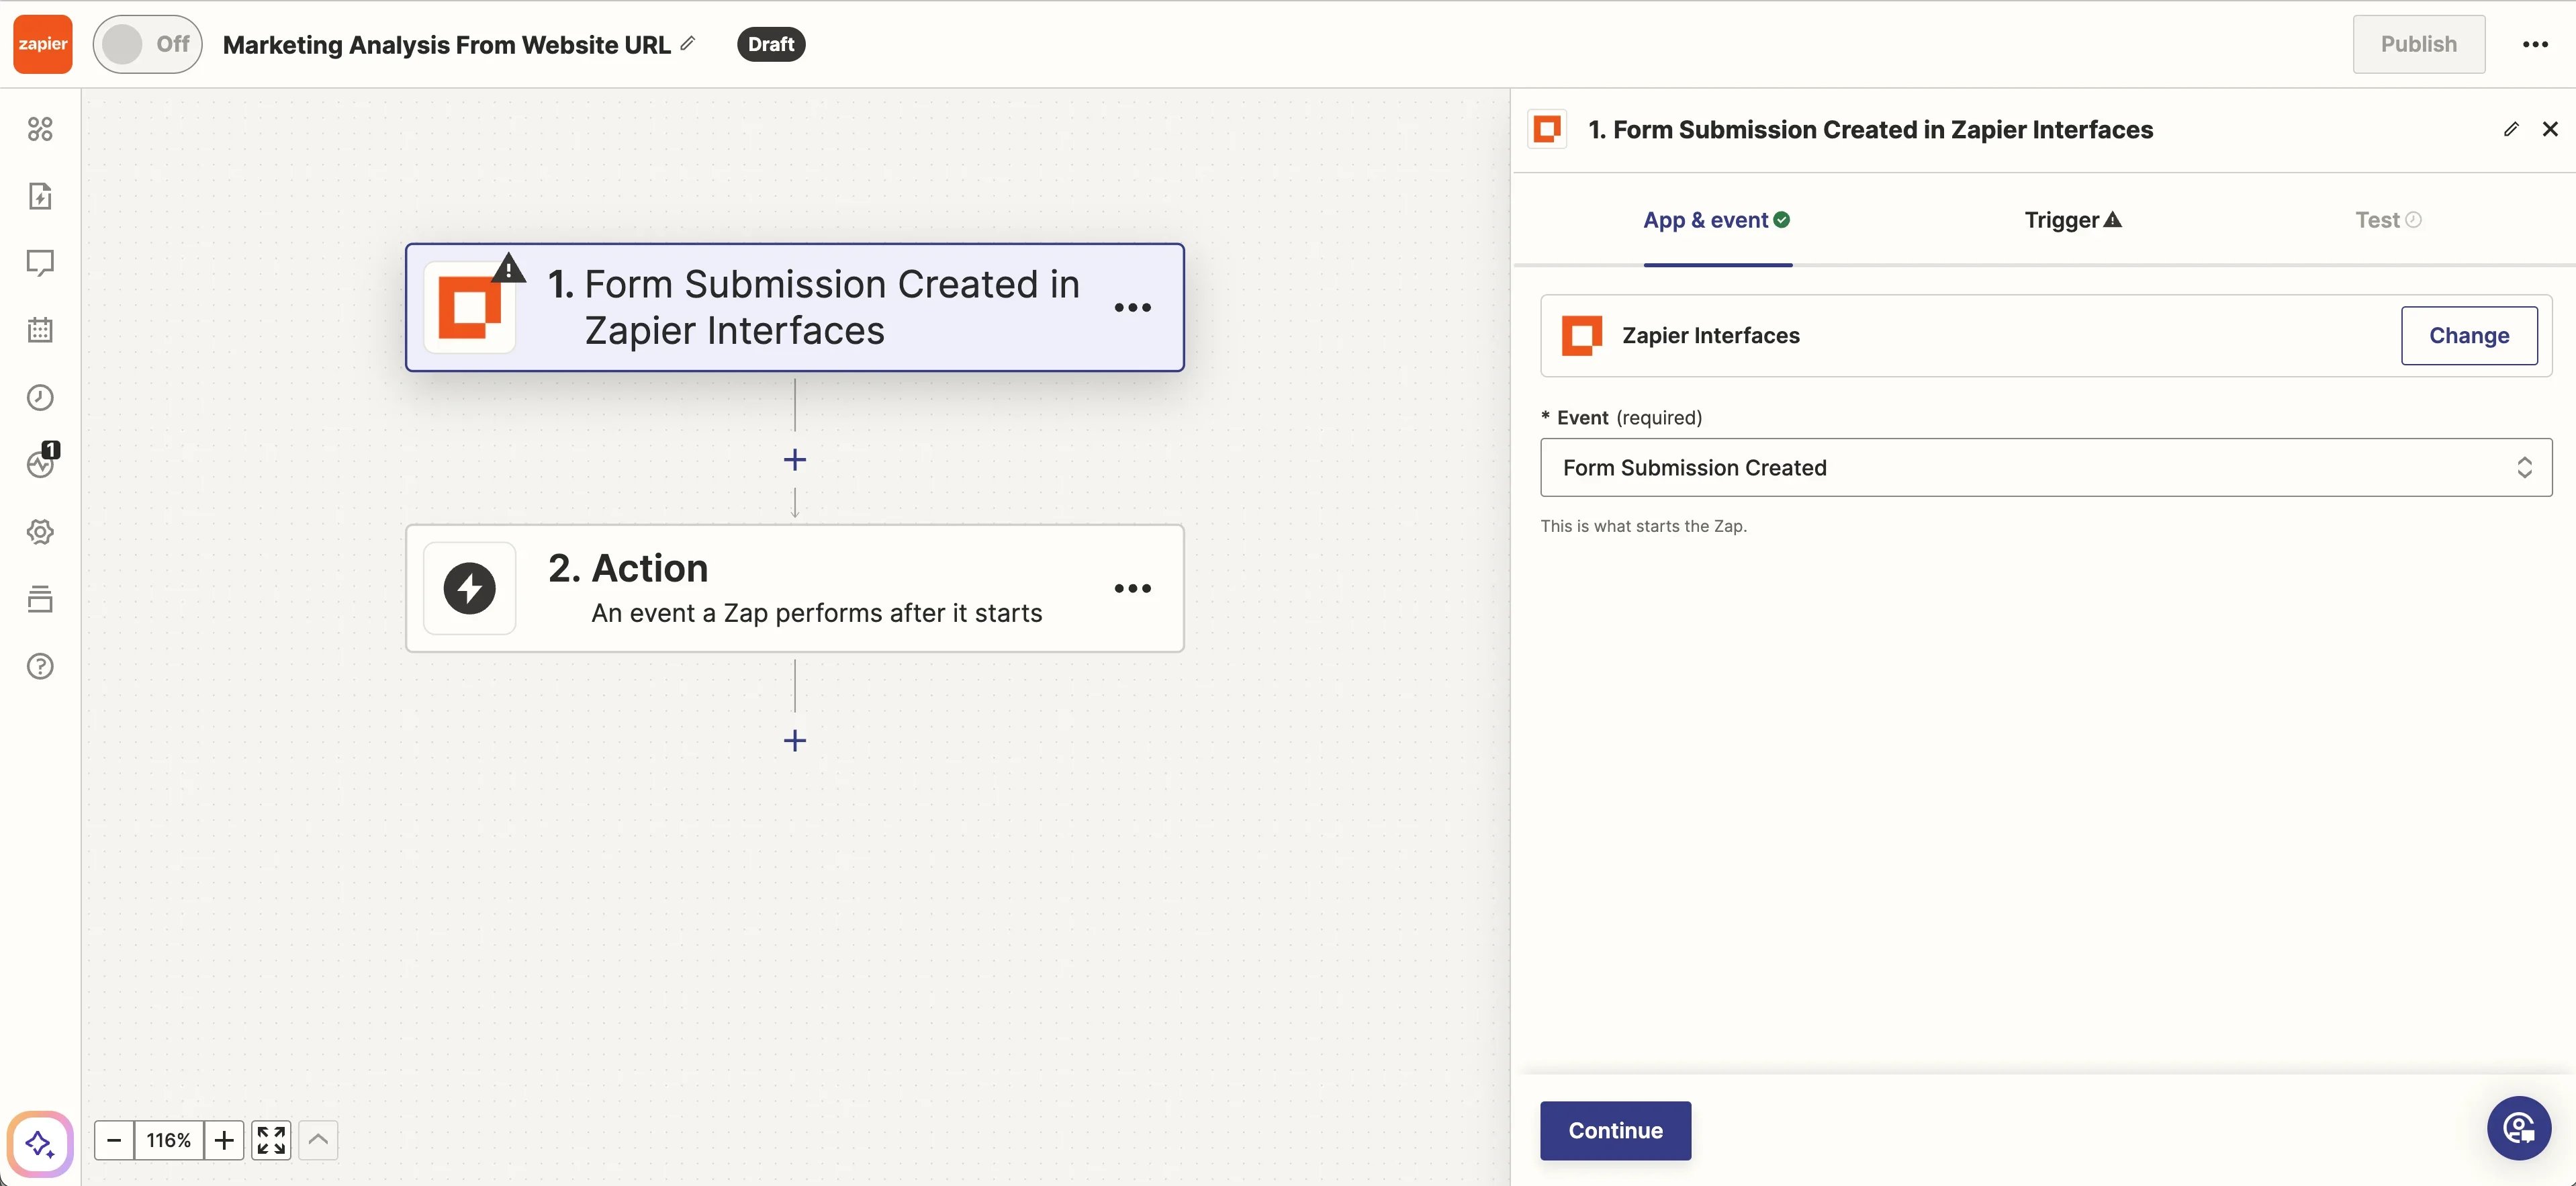Open the status icon with 1 badge
The width and height of the screenshot is (2576, 1186).
[40, 463]
